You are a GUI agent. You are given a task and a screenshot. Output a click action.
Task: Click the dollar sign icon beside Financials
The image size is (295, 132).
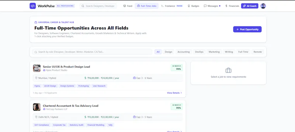point(226,6)
